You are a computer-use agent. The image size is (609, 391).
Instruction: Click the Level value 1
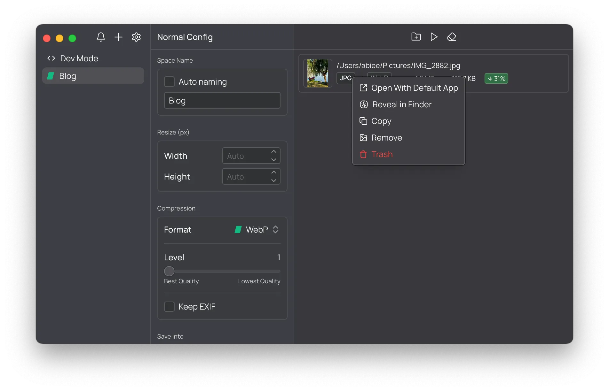(x=279, y=257)
